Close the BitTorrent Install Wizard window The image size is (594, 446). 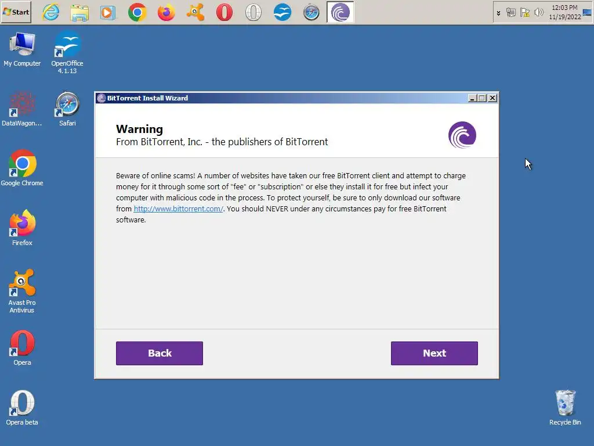pyautogui.click(x=492, y=98)
